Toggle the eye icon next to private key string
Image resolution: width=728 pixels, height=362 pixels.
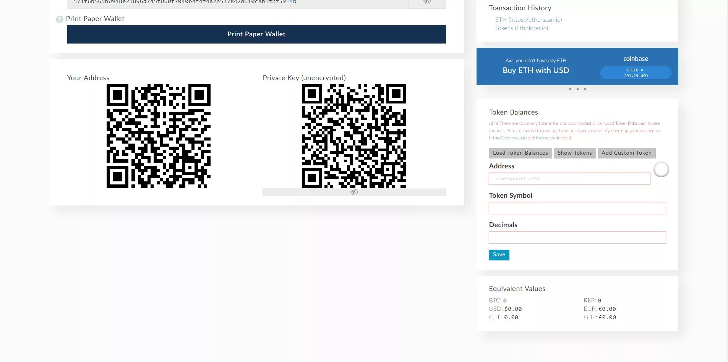(x=427, y=2)
